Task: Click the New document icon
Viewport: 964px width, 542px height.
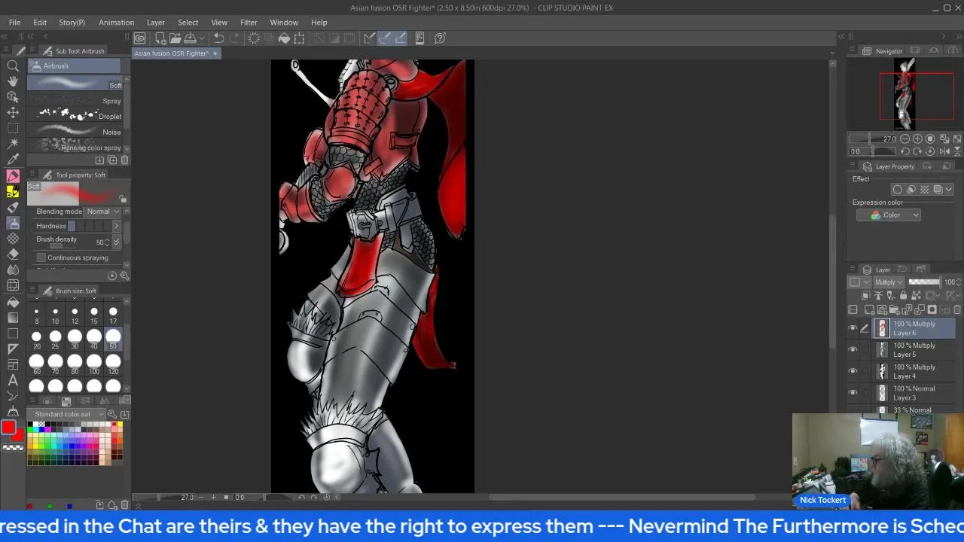Action: click(x=160, y=38)
